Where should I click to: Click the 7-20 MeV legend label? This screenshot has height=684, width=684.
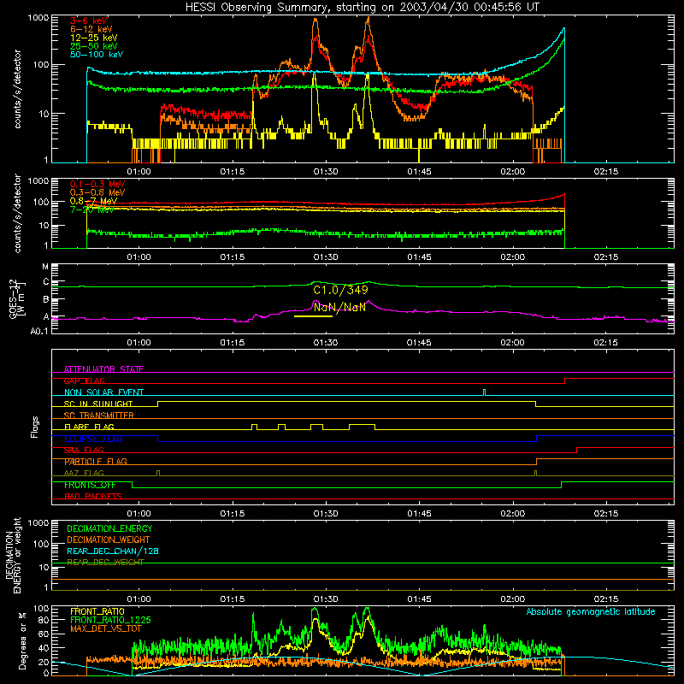click(x=91, y=209)
